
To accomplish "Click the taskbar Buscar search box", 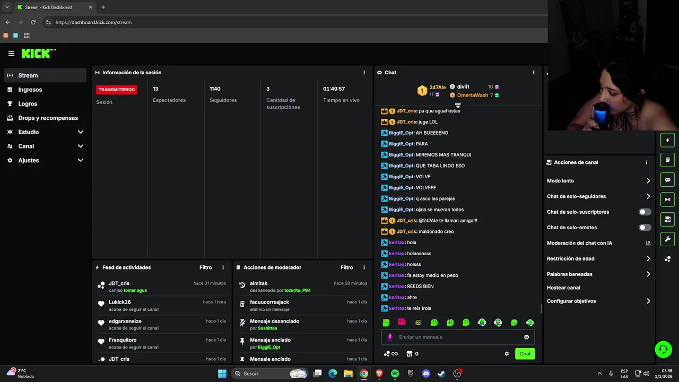I will [x=271, y=374].
